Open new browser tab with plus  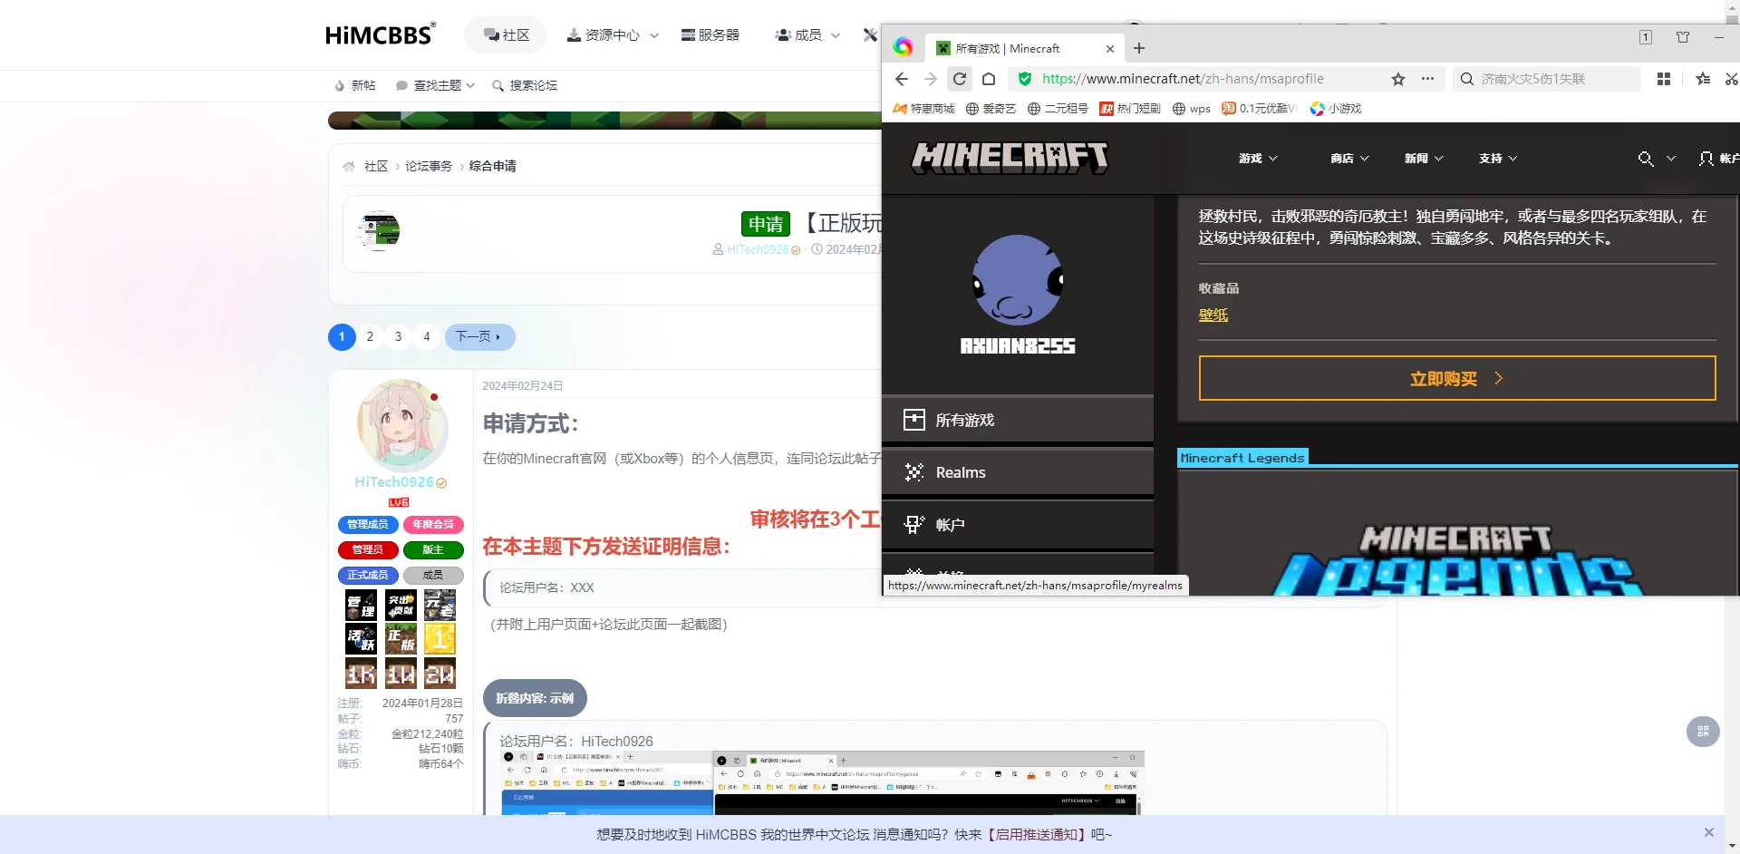click(1139, 48)
